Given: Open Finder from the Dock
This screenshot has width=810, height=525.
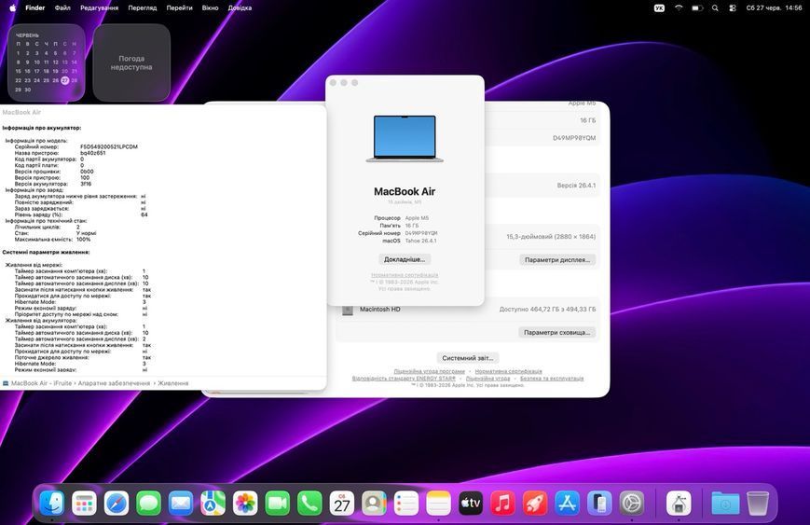Looking at the screenshot, I should click(52, 503).
